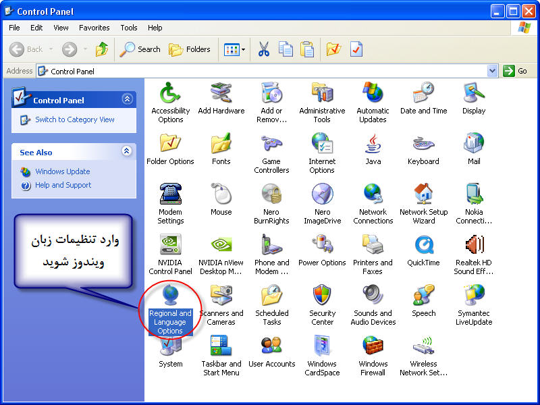Screen dimensions: 540x405
Task: Toggle the Folders pane button
Action: pos(190,49)
